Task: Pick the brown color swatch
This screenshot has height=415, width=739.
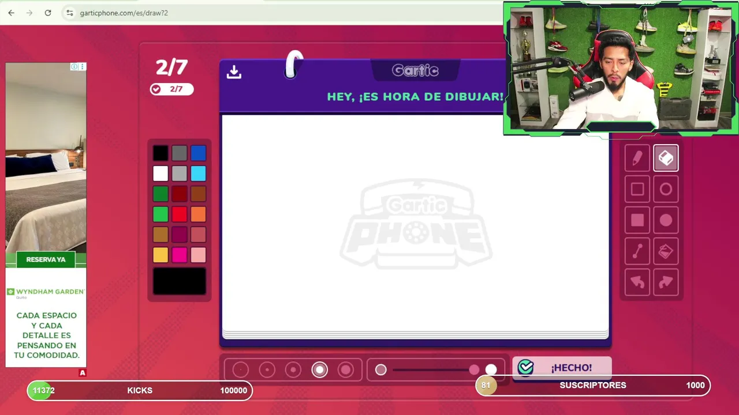Action: pos(198,194)
